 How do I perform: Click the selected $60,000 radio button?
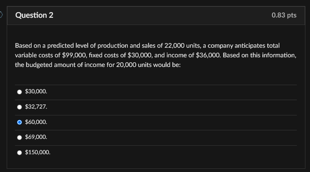click(19, 123)
